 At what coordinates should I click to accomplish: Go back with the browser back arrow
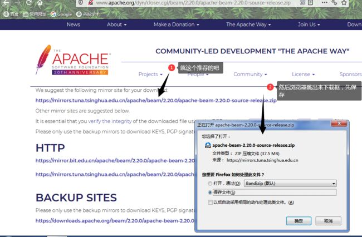click(x=6, y=3)
